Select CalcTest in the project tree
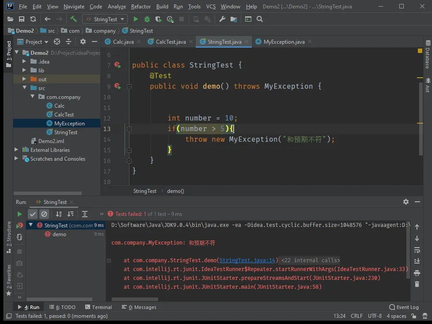 (x=64, y=115)
